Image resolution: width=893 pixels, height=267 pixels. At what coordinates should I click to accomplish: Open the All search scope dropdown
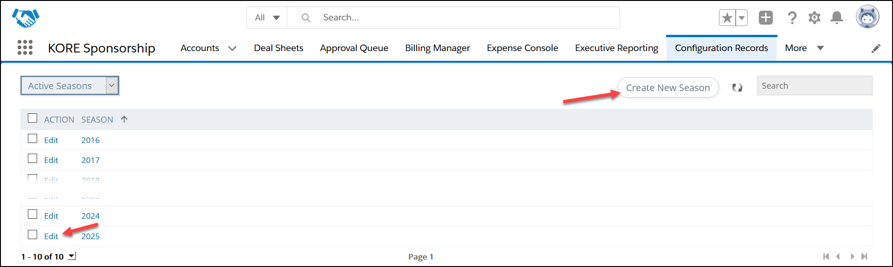click(267, 18)
